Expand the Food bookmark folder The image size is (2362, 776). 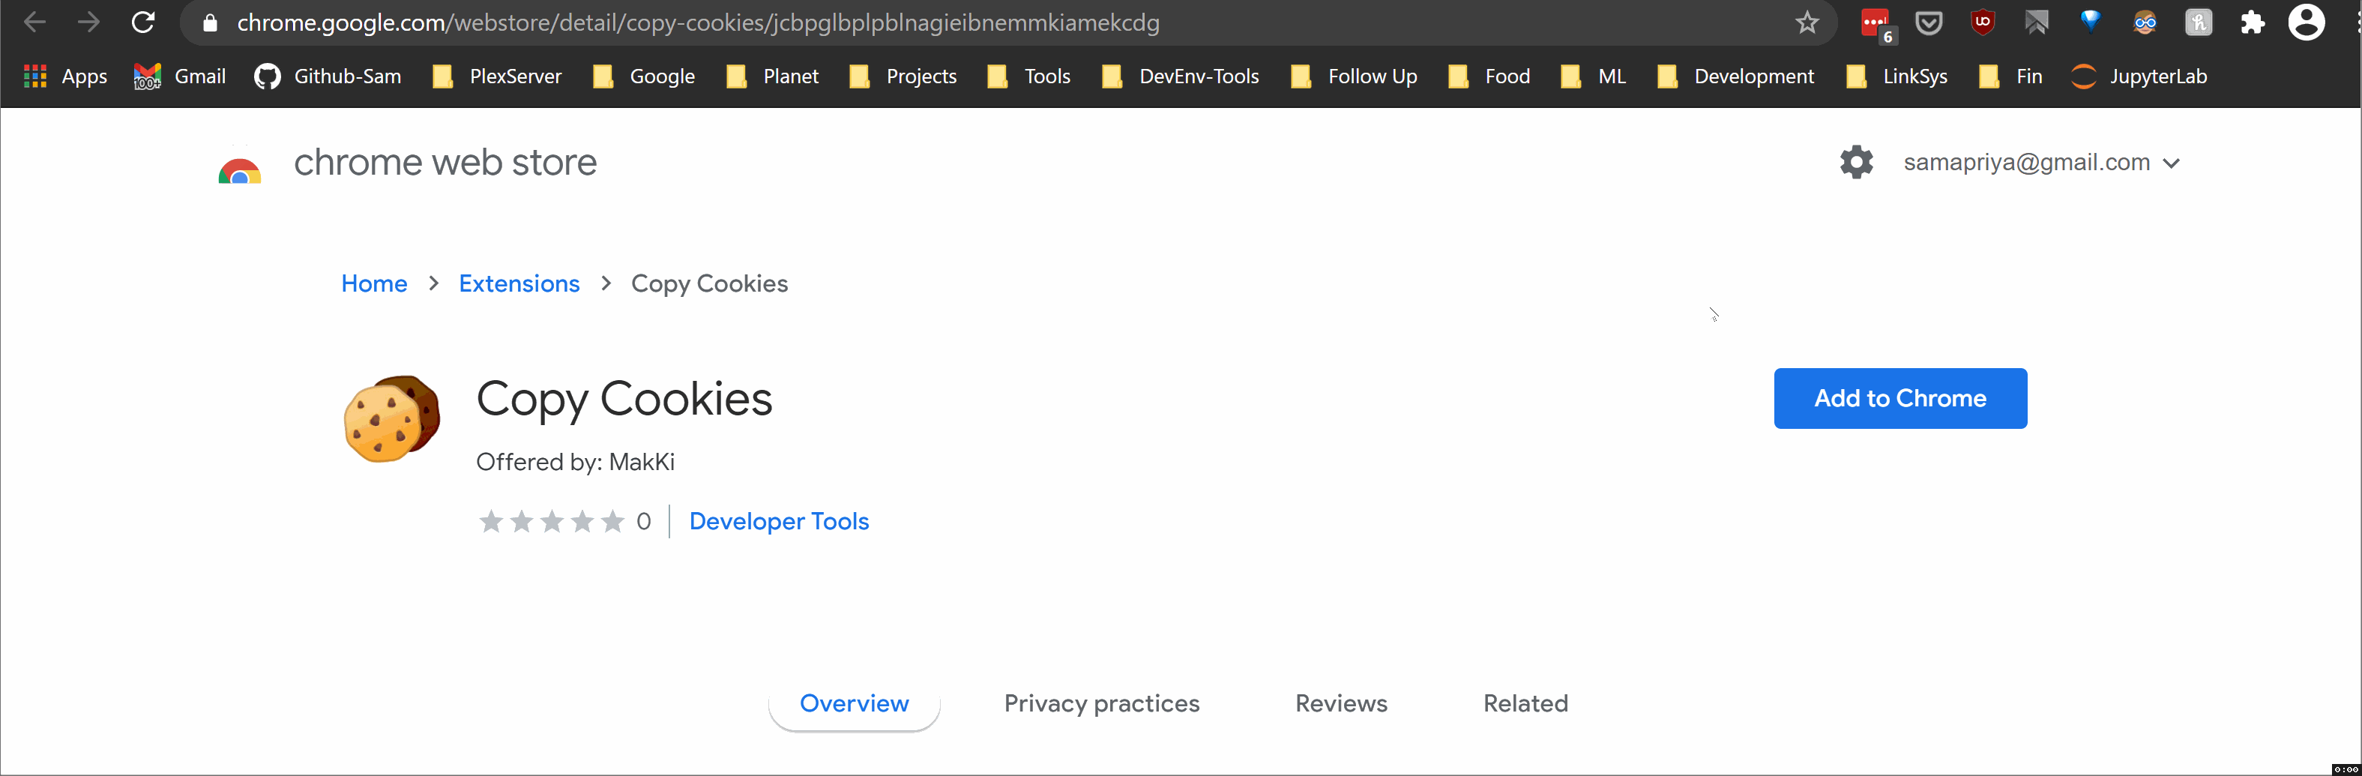(x=1489, y=76)
